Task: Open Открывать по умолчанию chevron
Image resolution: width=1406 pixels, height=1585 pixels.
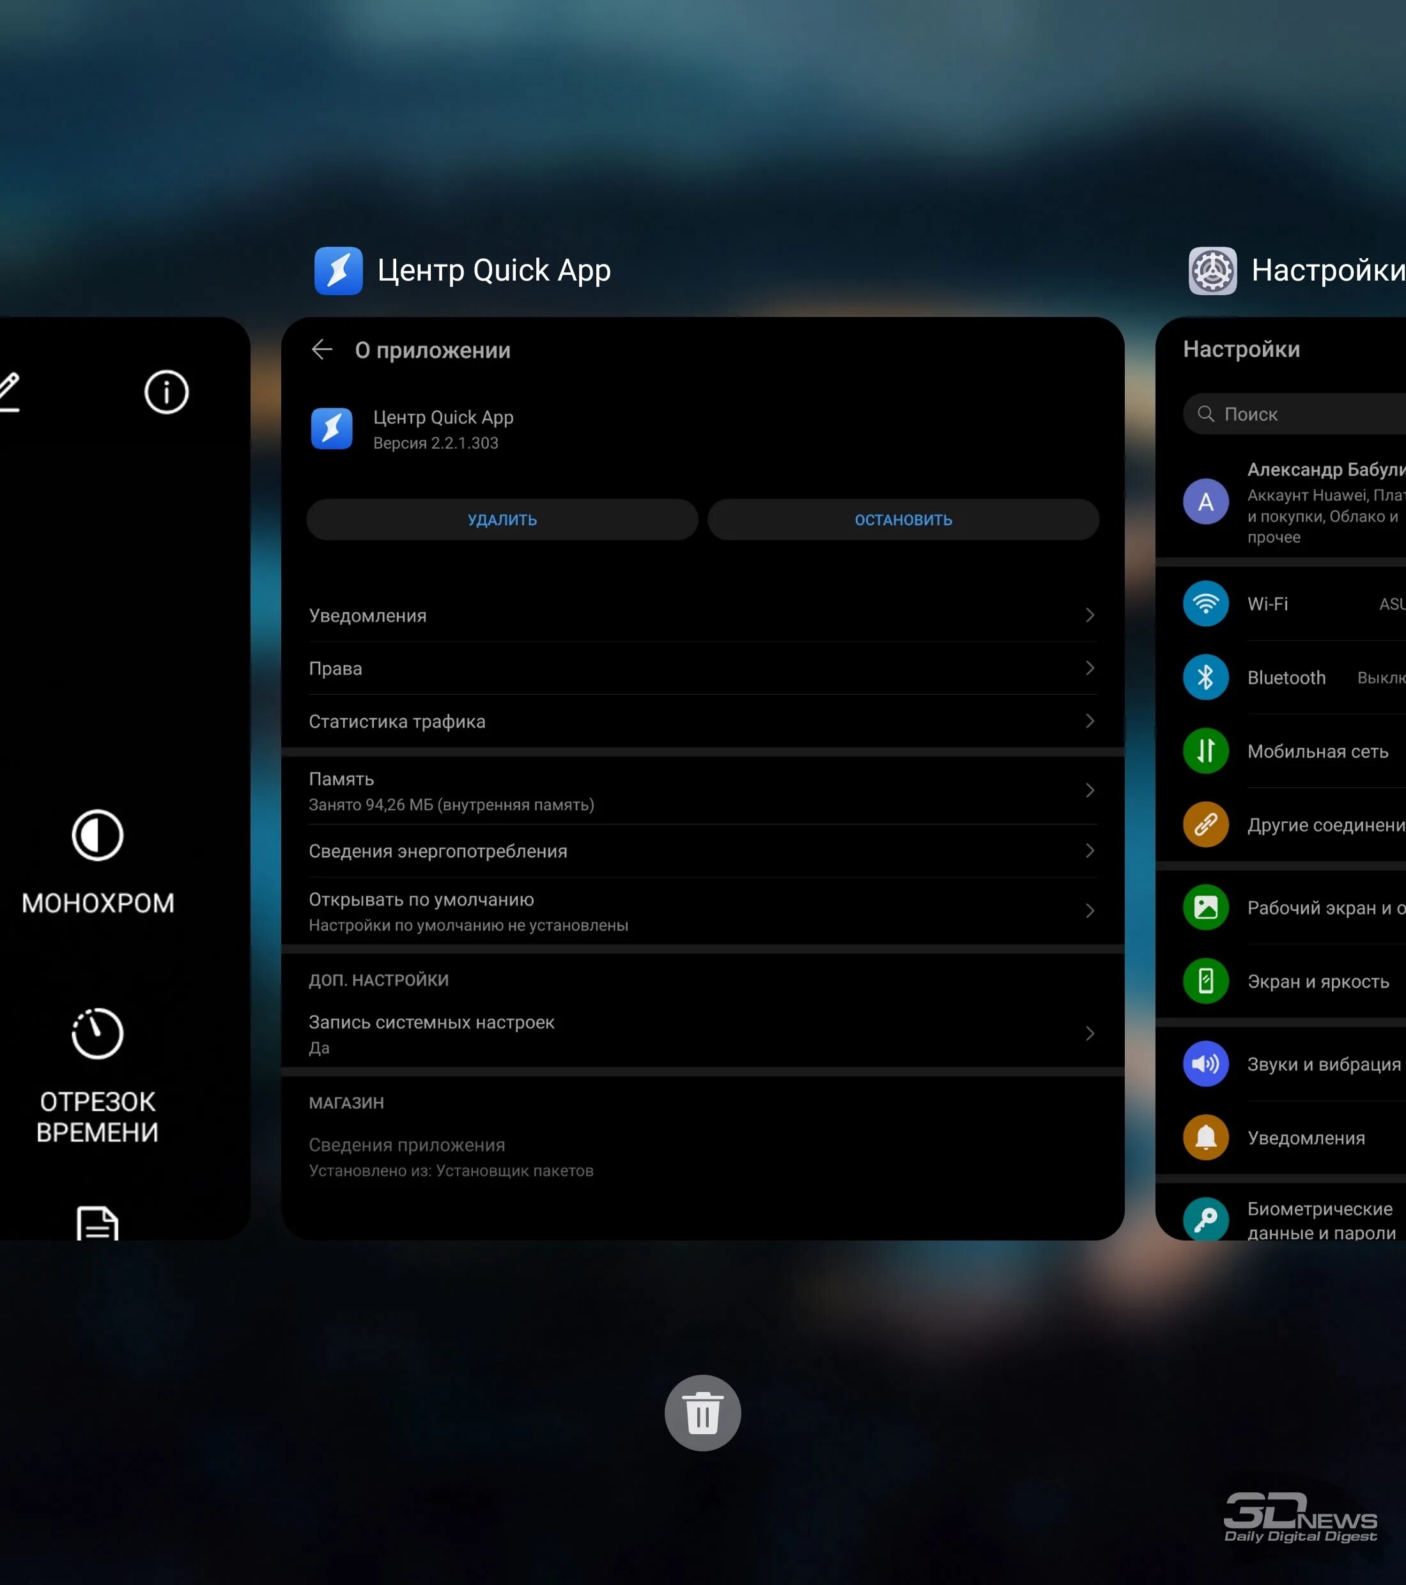Action: 1090,910
